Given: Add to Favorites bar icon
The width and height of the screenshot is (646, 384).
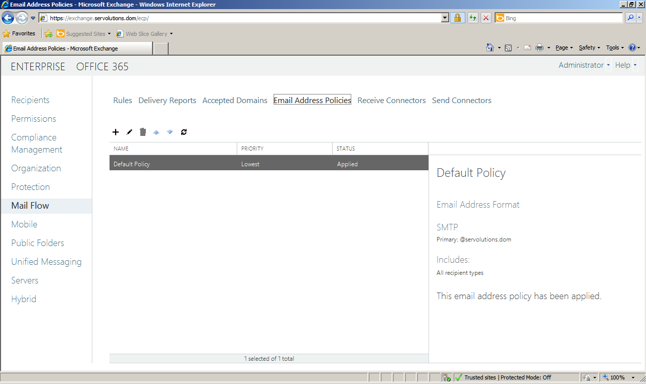Looking at the screenshot, I should tap(48, 34).
